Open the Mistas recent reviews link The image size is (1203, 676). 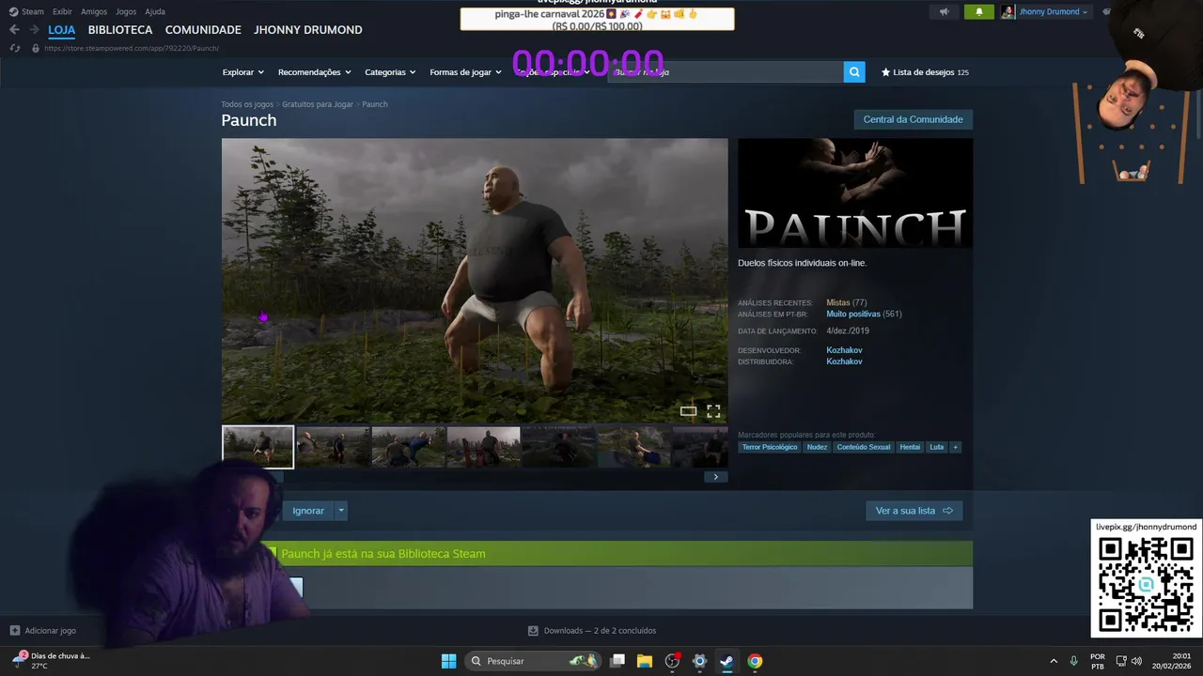click(837, 303)
